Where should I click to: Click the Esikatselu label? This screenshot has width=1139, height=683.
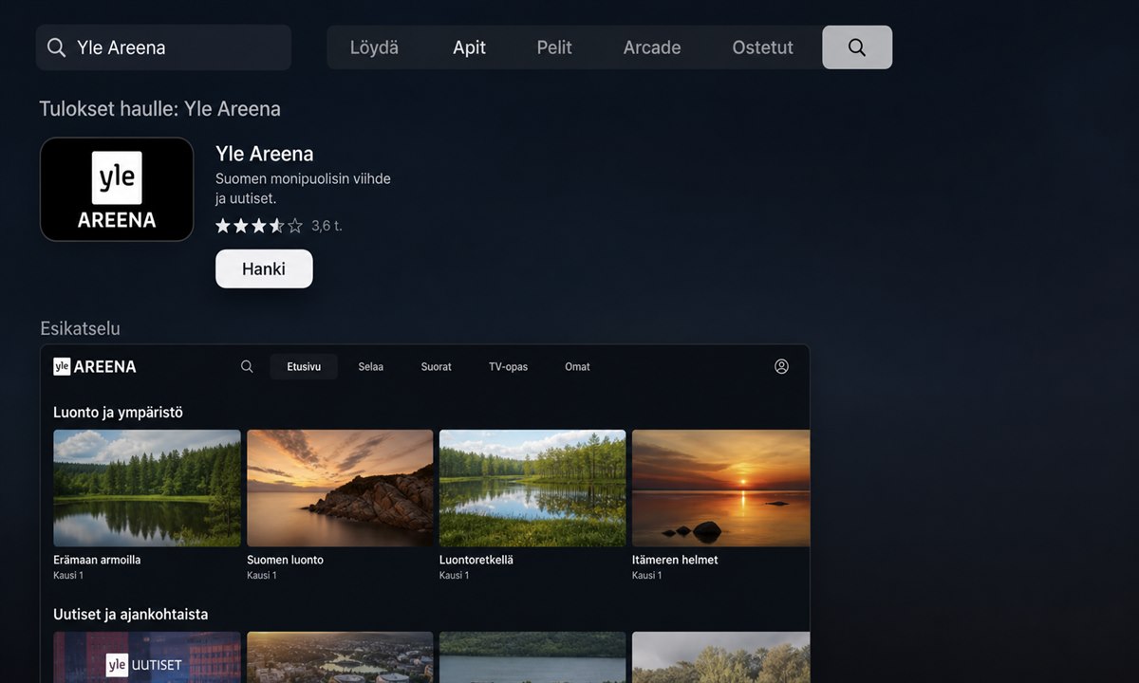[80, 328]
